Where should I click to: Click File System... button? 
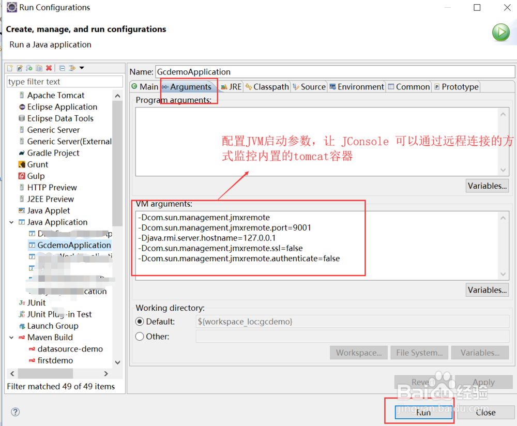pos(419,353)
